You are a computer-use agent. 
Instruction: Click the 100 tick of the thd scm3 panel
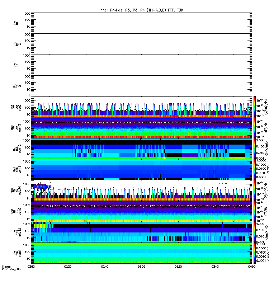[28, 128]
